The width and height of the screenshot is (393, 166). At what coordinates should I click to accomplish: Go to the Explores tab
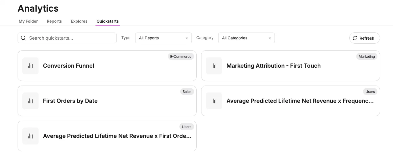coord(79,21)
